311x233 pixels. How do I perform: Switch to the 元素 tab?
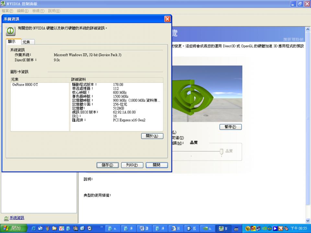28,42
